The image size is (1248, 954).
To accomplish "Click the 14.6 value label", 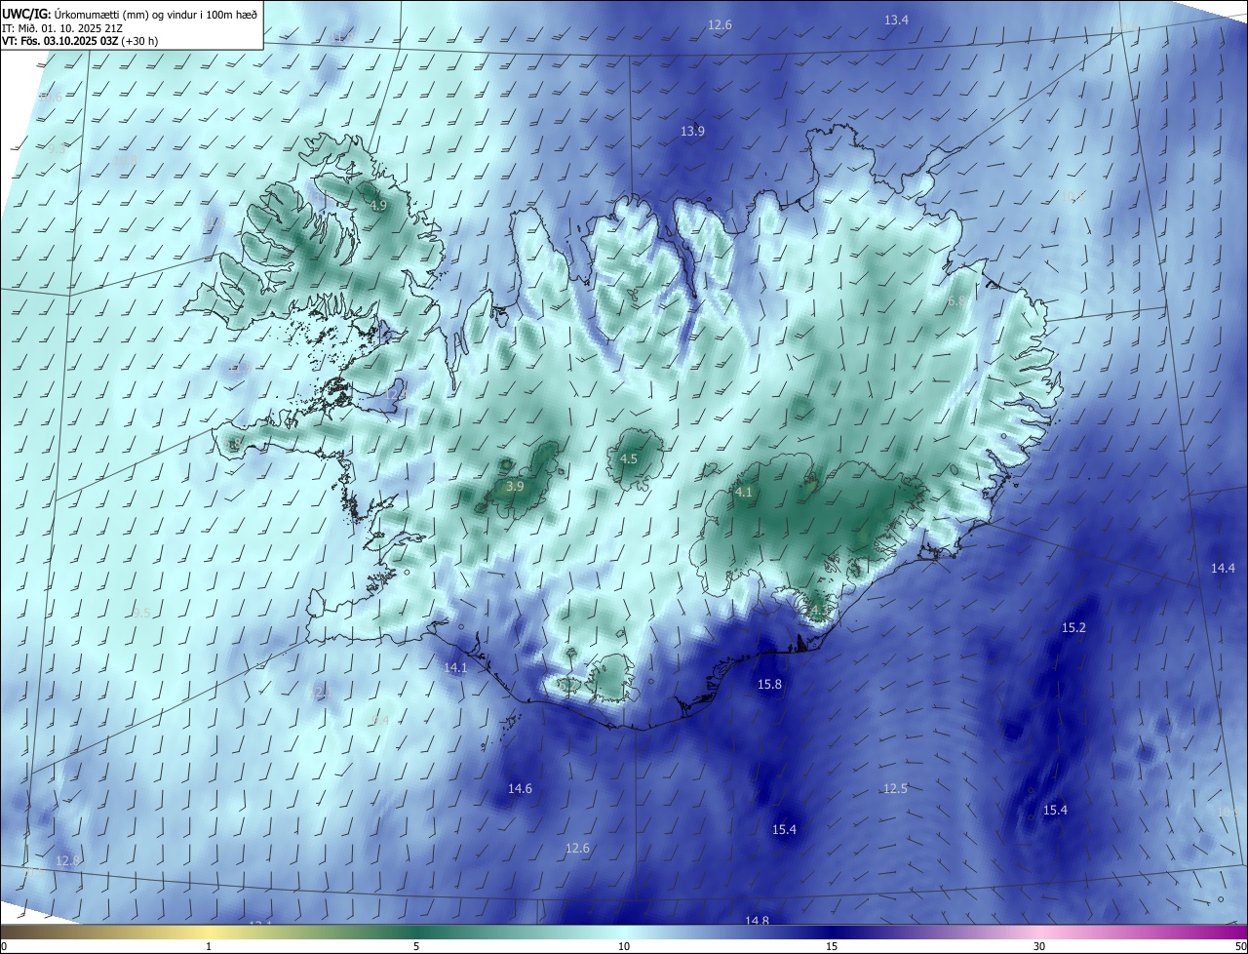I will (x=521, y=788).
